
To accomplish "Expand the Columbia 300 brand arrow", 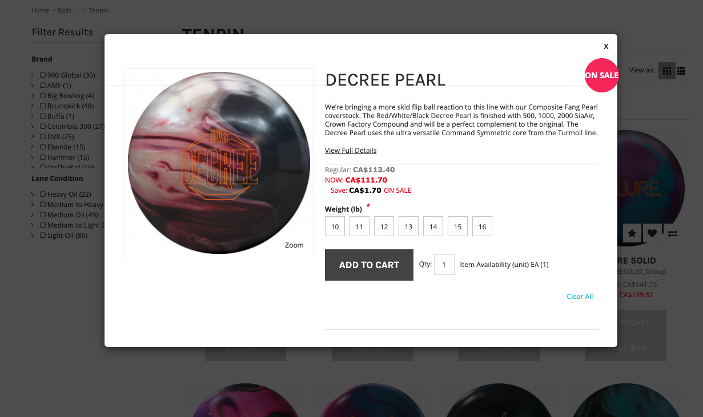I will (x=33, y=126).
